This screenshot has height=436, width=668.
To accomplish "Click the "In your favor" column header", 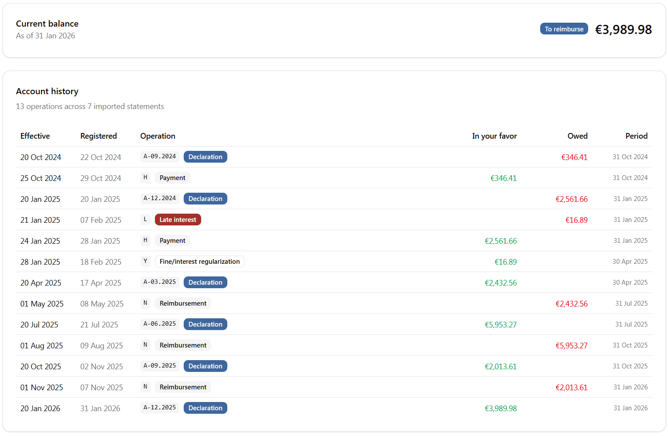I will [x=494, y=136].
